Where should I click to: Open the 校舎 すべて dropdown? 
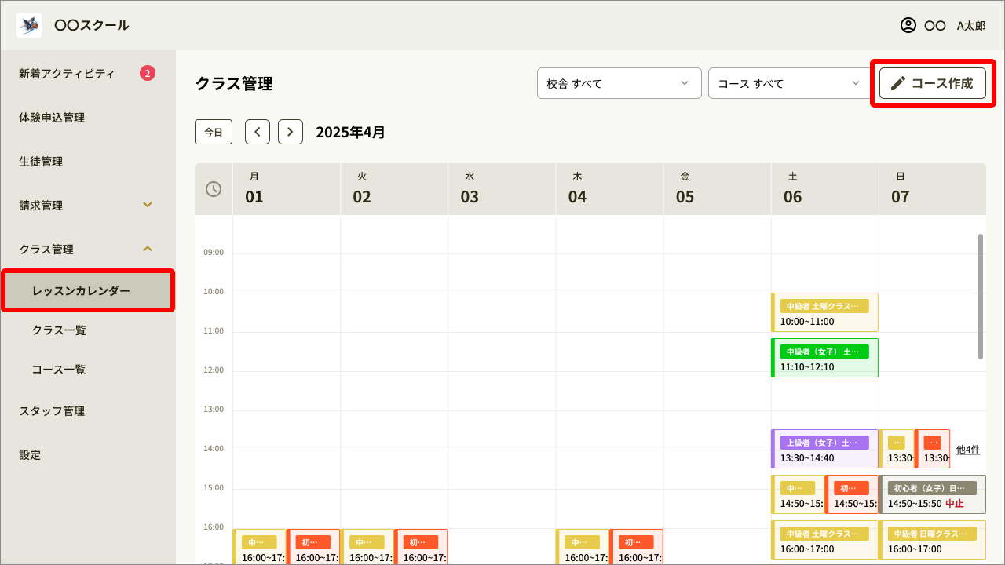(x=619, y=83)
